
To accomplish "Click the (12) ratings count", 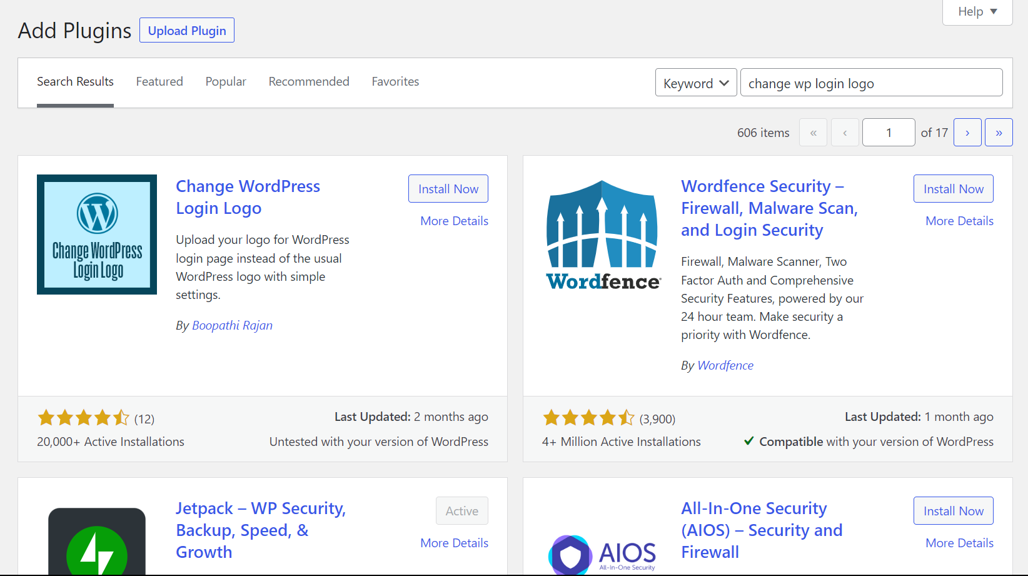I will tap(144, 419).
